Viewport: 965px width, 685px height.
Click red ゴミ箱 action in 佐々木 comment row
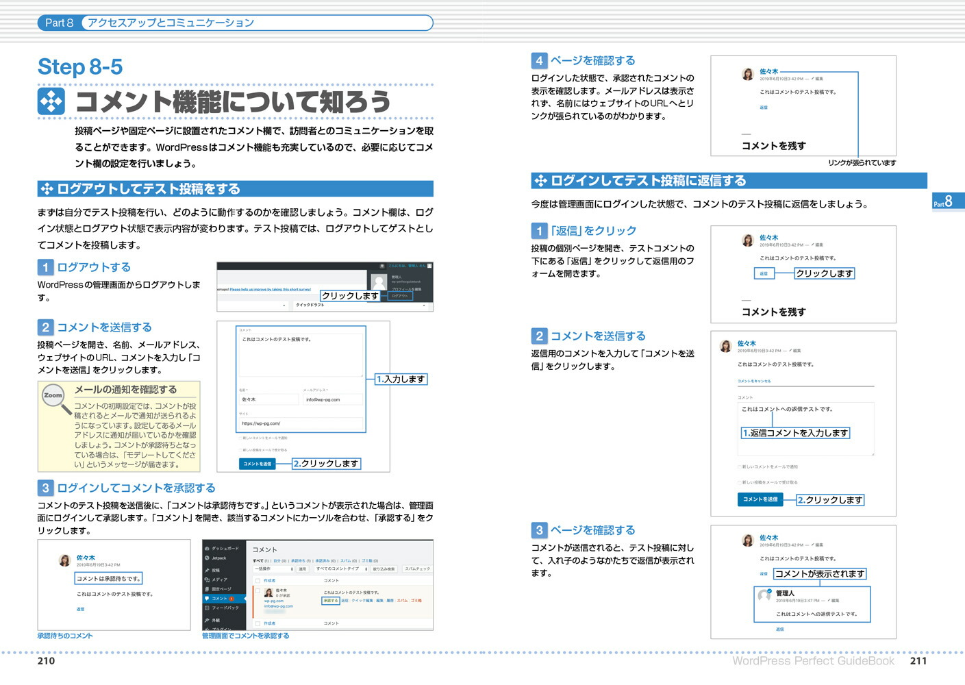(x=416, y=601)
